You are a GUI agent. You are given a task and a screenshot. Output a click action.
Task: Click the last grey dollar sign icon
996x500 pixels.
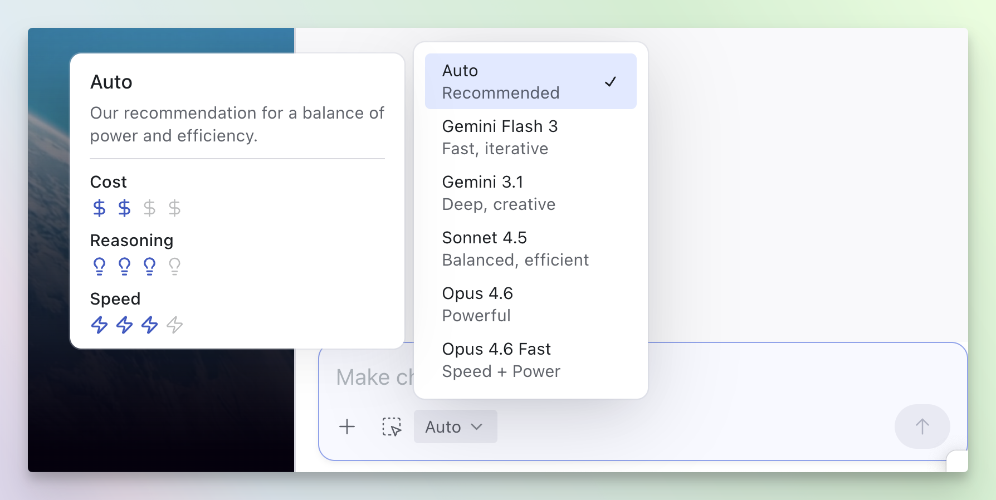(x=174, y=208)
